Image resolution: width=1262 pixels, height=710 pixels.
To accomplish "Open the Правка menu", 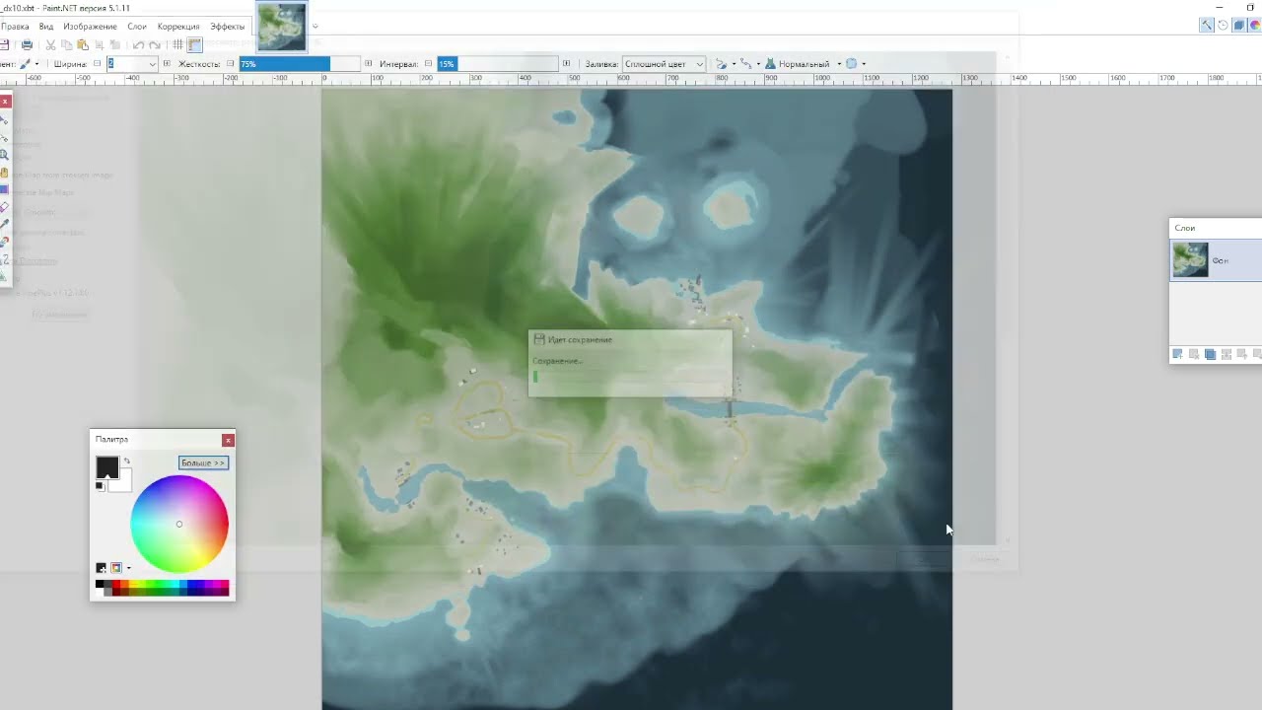I will (14, 27).
